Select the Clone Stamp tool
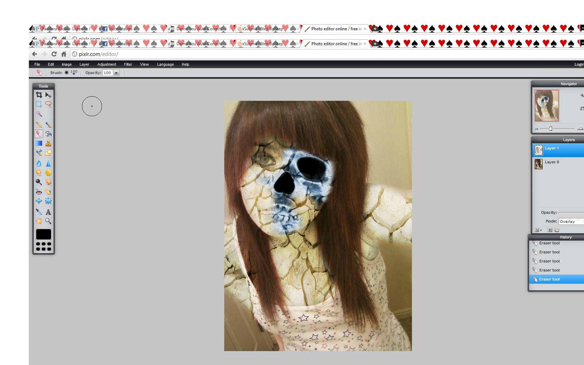This screenshot has width=584, height=365. click(48, 143)
